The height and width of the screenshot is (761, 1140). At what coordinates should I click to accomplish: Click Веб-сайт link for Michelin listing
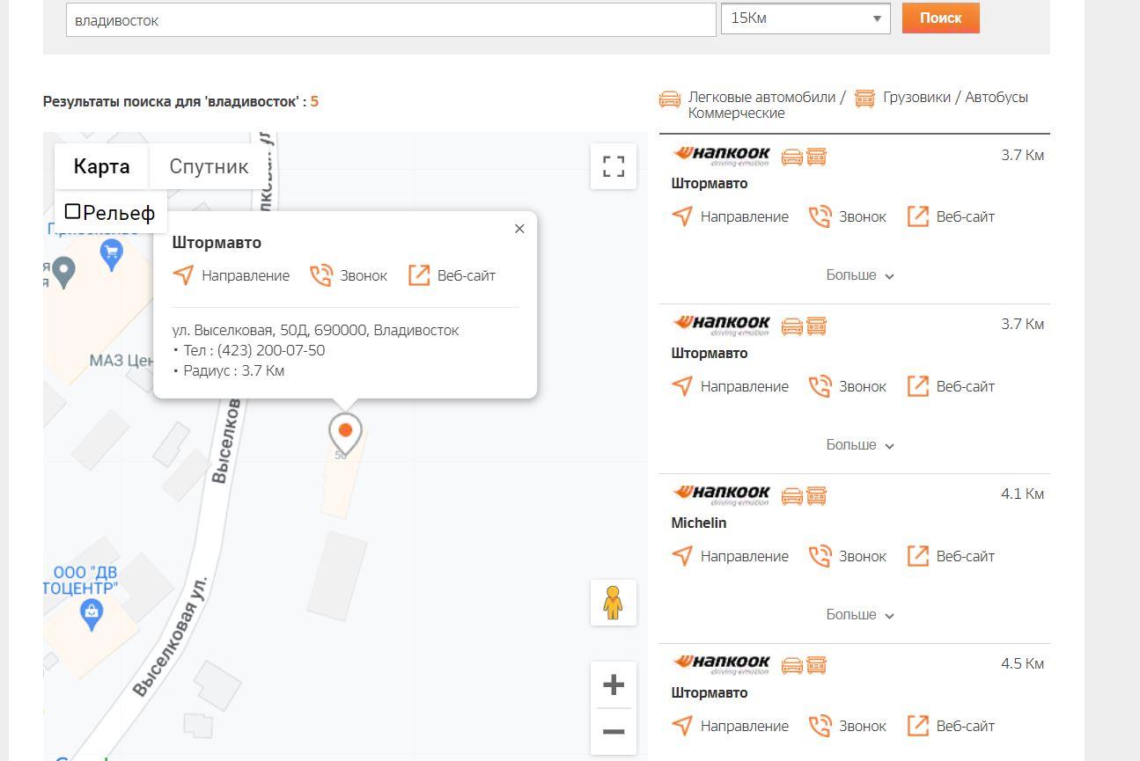[952, 556]
